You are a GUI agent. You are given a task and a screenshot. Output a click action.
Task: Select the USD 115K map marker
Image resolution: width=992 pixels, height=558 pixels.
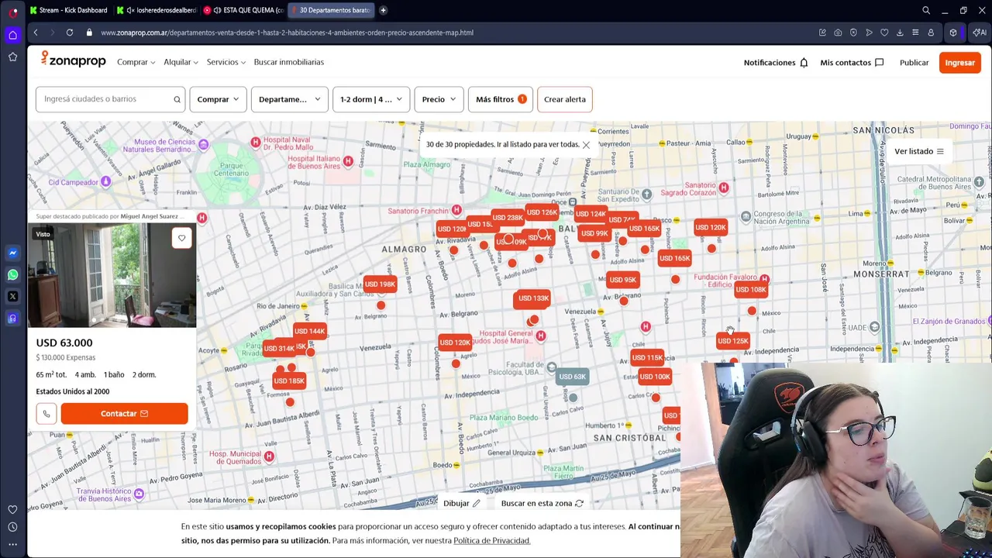coord(647,358)
